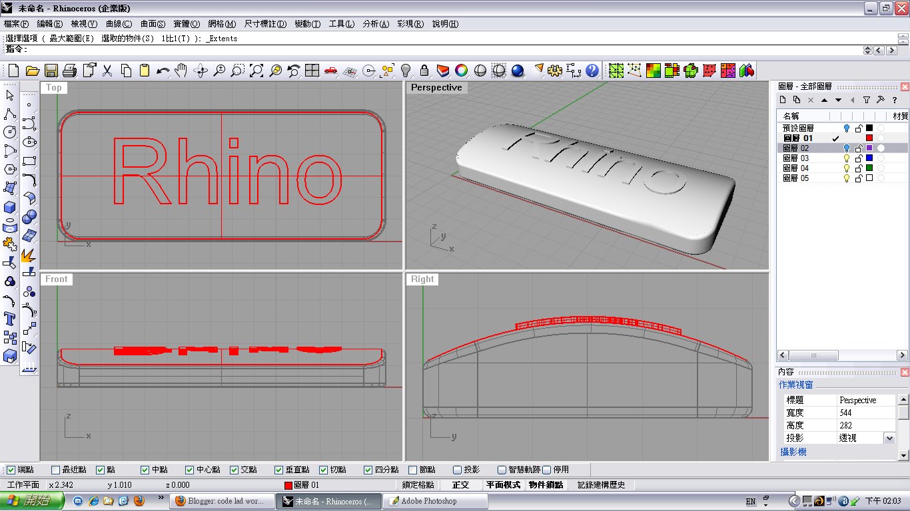Image resolution: width=910 pixels, height=511 pixels.
Task: Toggle the 端點 (End) osnap checkbox
Action: tap(11, 470)
